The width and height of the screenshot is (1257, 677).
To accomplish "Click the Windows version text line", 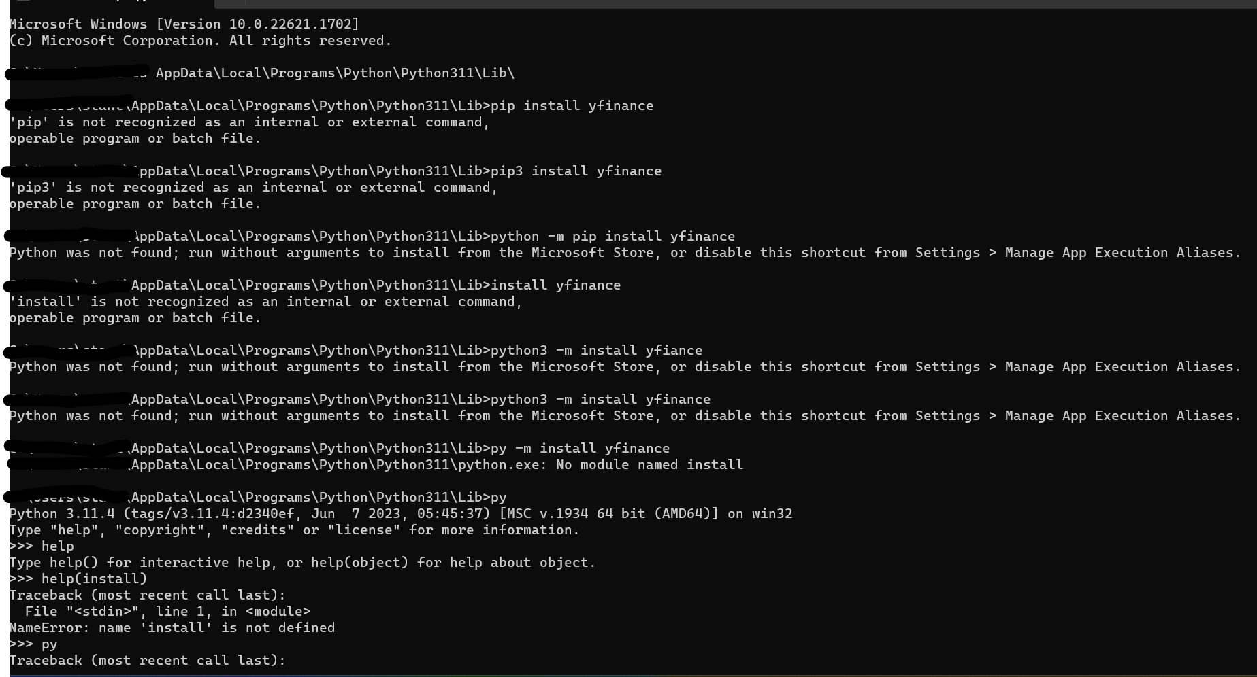I will pyautogui.click(x=184, y=24).
